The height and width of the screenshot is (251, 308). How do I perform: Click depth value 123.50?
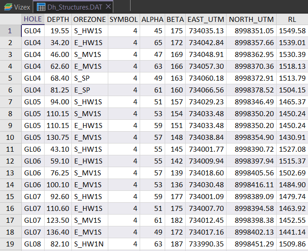(x=58, y=220)
